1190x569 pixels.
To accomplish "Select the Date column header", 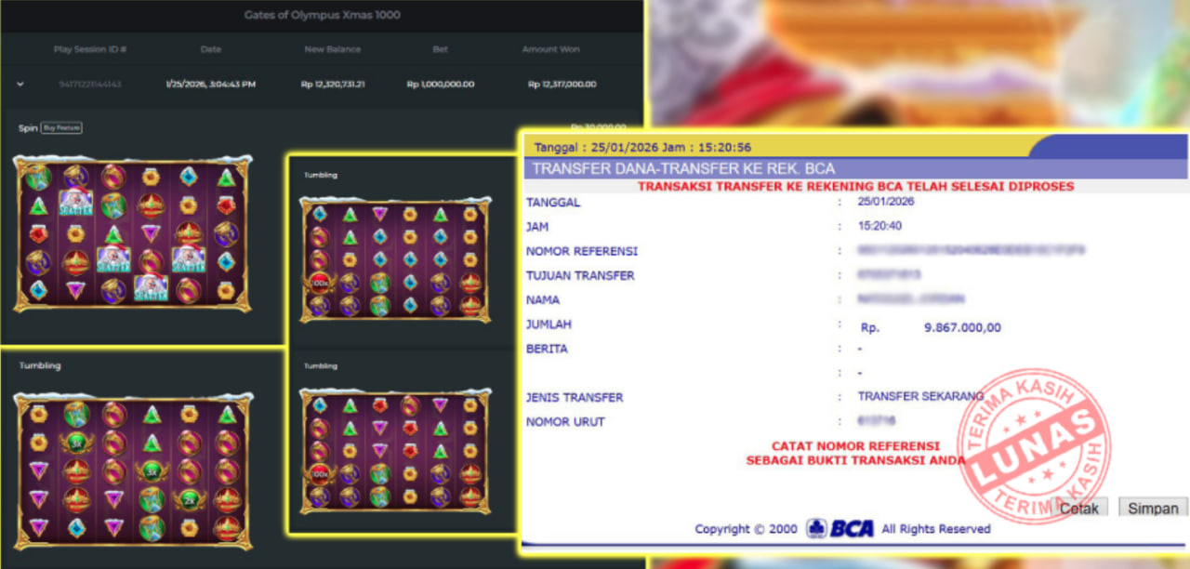I will 211,49.
